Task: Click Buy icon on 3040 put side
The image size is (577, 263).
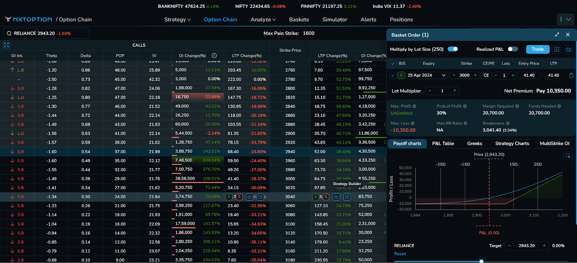Action: point(316,197)
